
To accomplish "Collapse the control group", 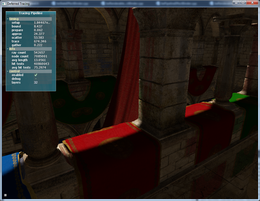I will [x=7, y=71].
